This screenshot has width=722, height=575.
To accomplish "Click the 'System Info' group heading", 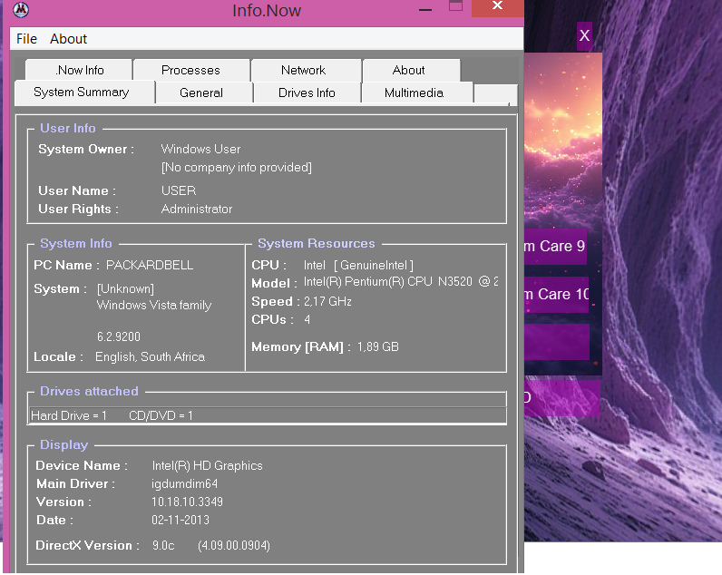I will [76, 243].
